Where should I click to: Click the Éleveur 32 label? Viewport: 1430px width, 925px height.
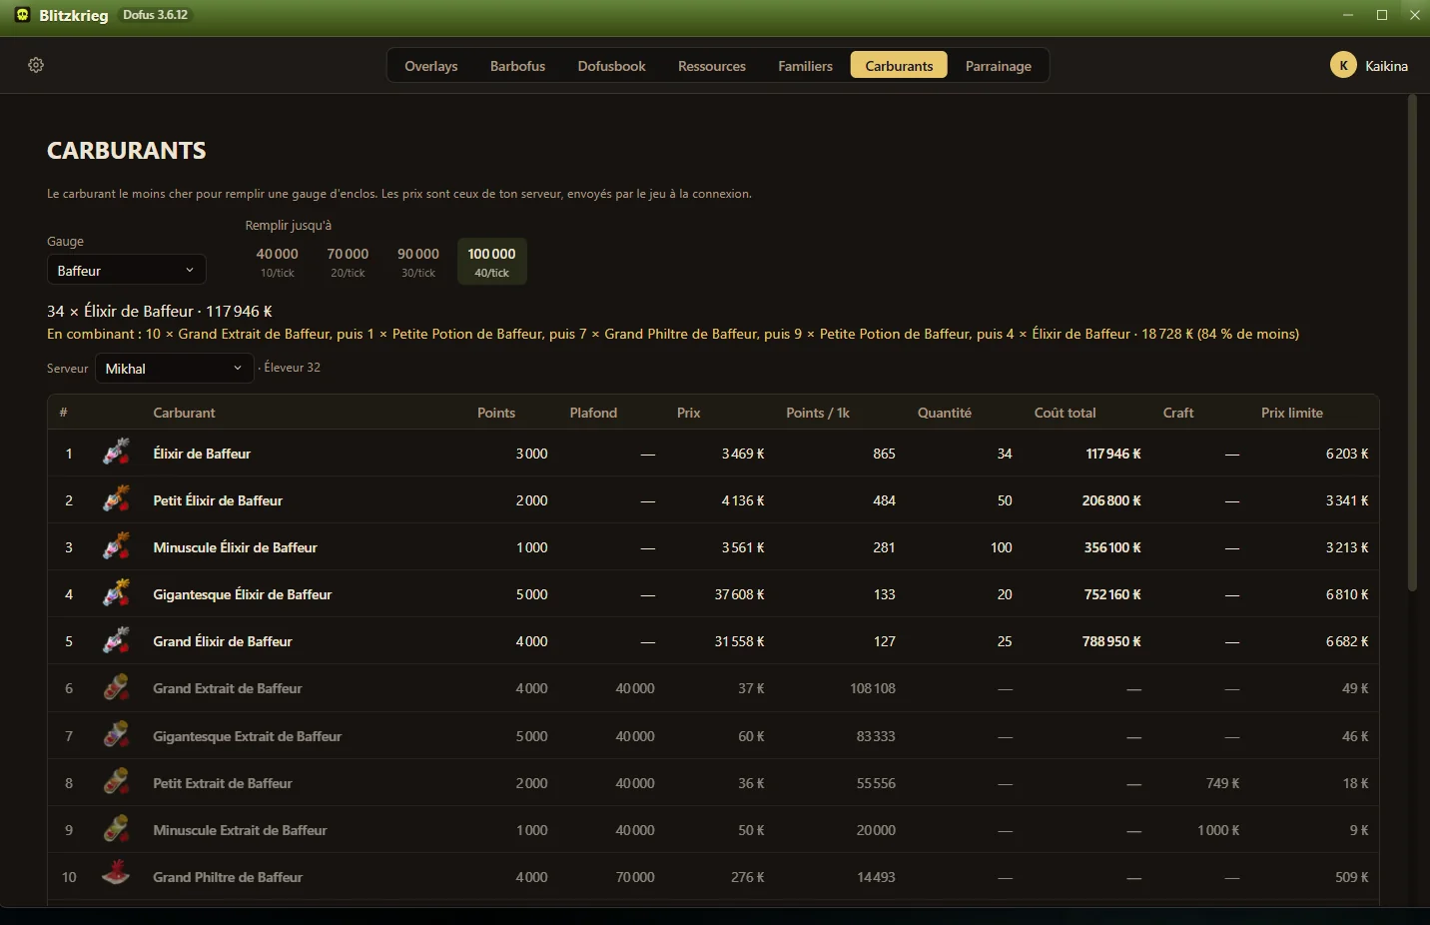click(x=292, y=368)
